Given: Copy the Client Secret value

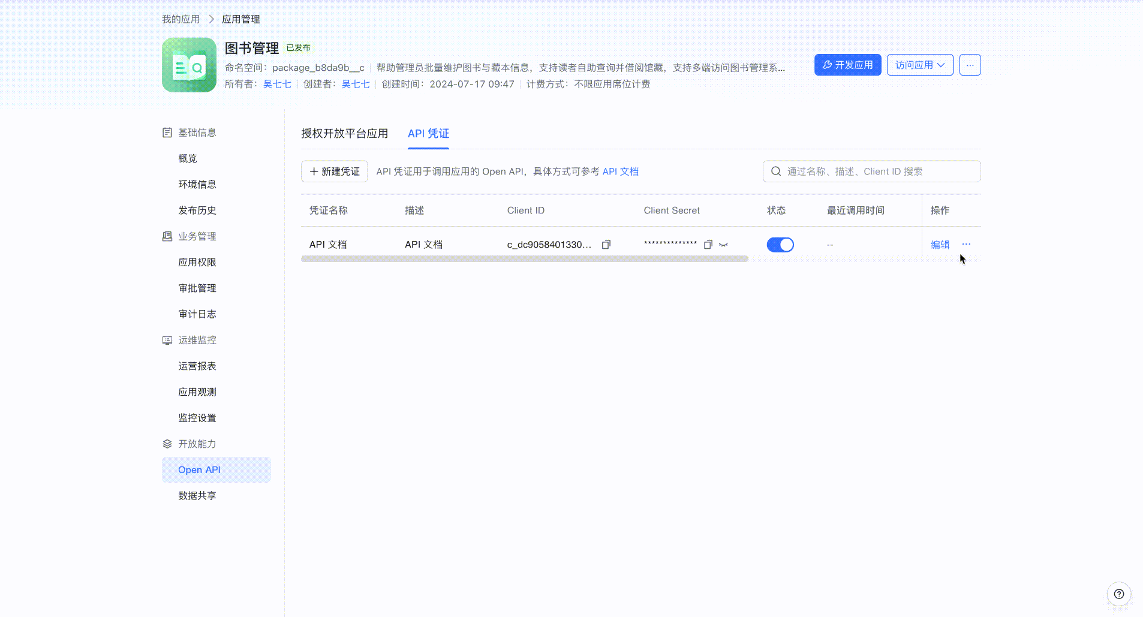Looking at the screenshot, I should 708,244.
